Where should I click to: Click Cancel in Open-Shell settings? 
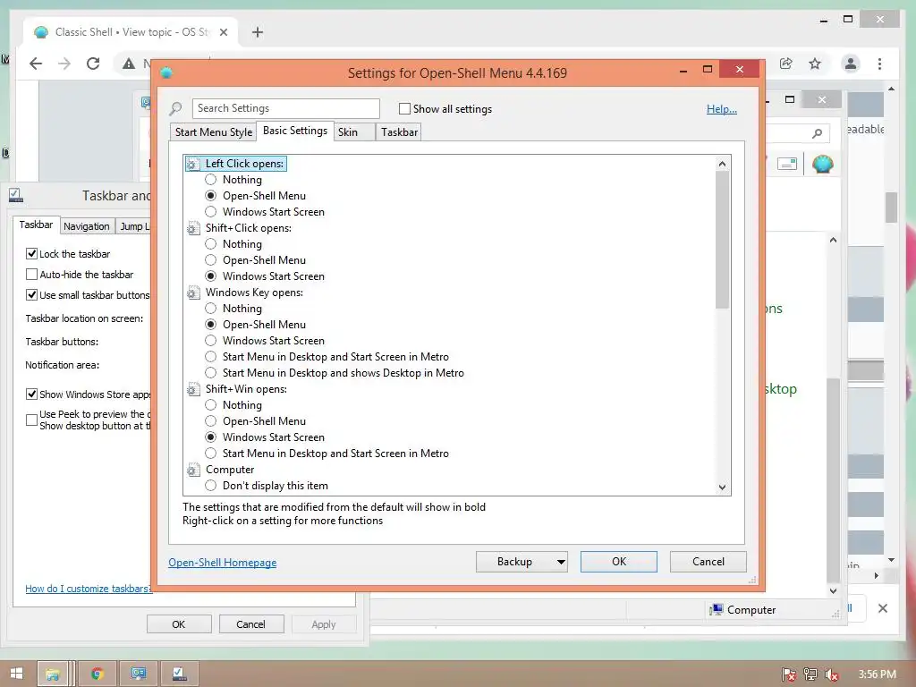click(708, 562)
